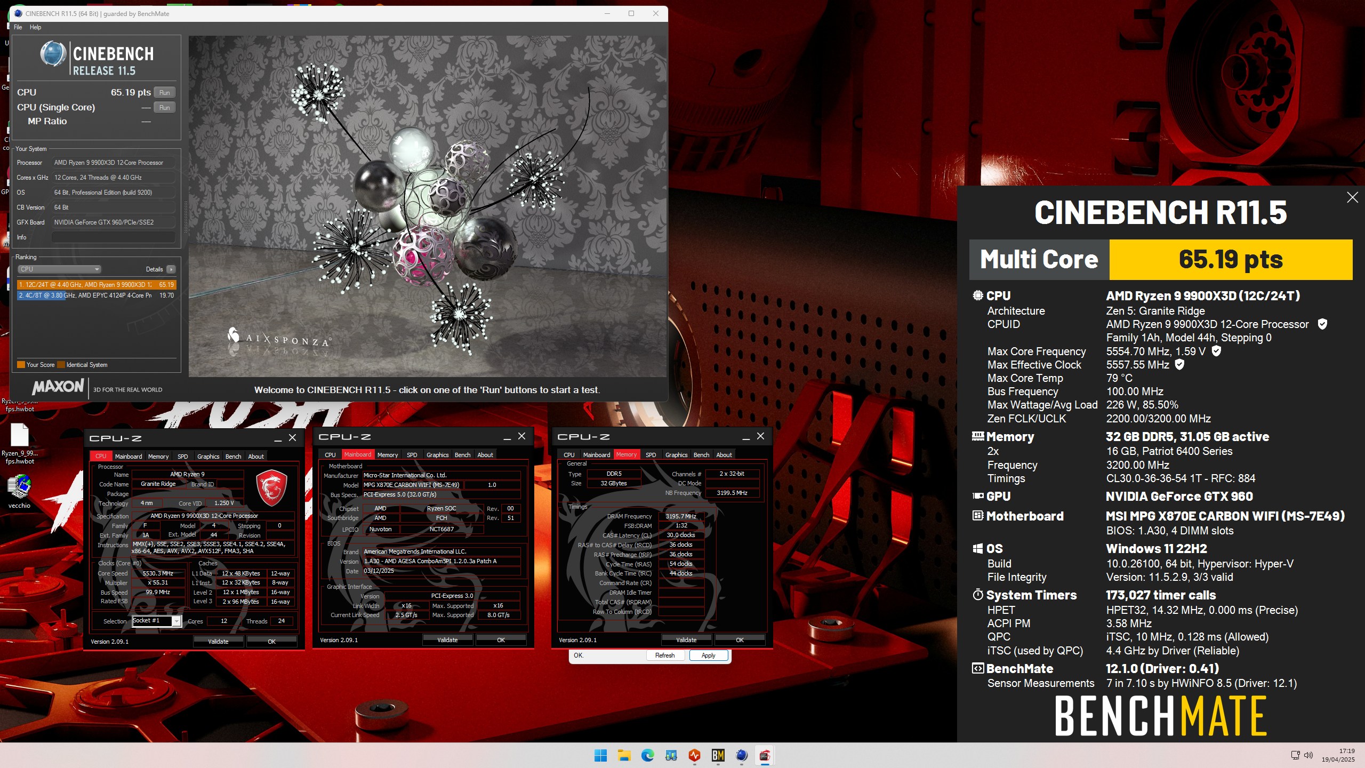The height and width of the screenshot is (768, 1365).
Task: Open the volume control in system tray
Action: (x=1308, y=755)
